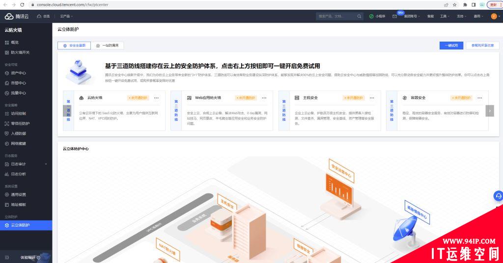This screenshot has width=503, height=263.
Task: Collapse the sidebar with bottom menu icon
Action: [x=7, y=257]
